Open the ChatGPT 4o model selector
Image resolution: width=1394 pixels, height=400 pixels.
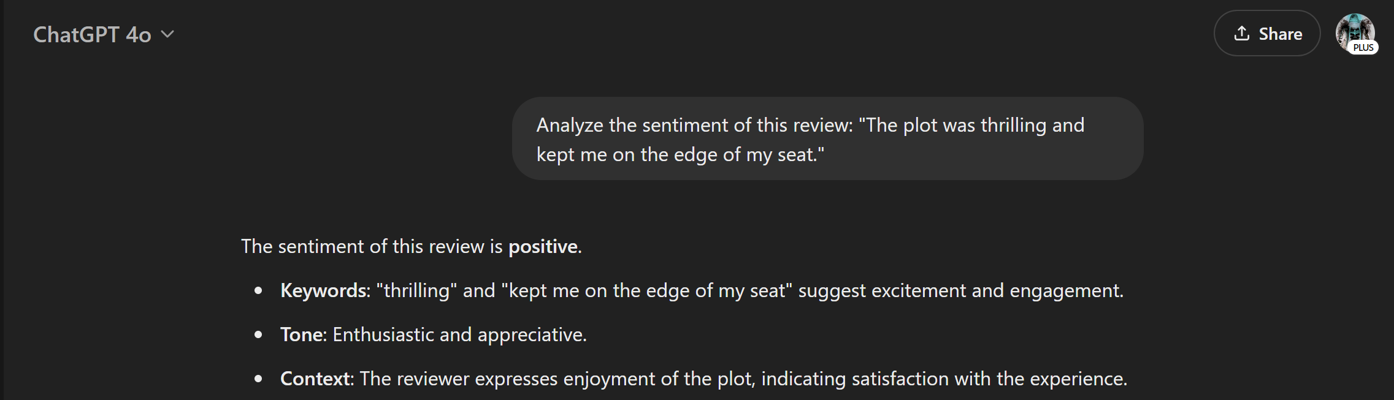(104, 34)
